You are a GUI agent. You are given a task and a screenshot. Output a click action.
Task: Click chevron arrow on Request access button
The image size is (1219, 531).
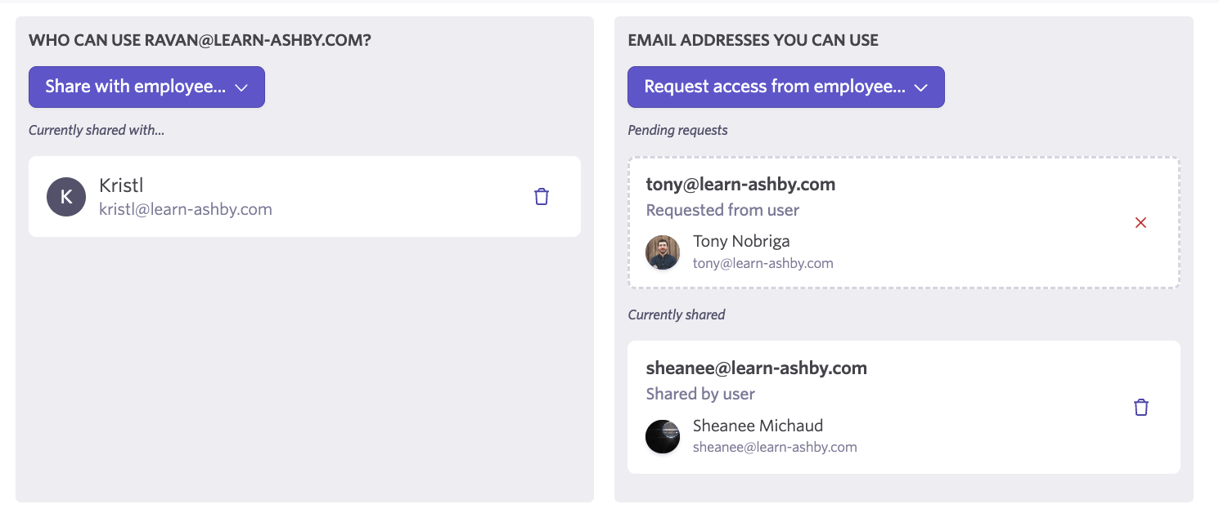click(x=920, y=87)
